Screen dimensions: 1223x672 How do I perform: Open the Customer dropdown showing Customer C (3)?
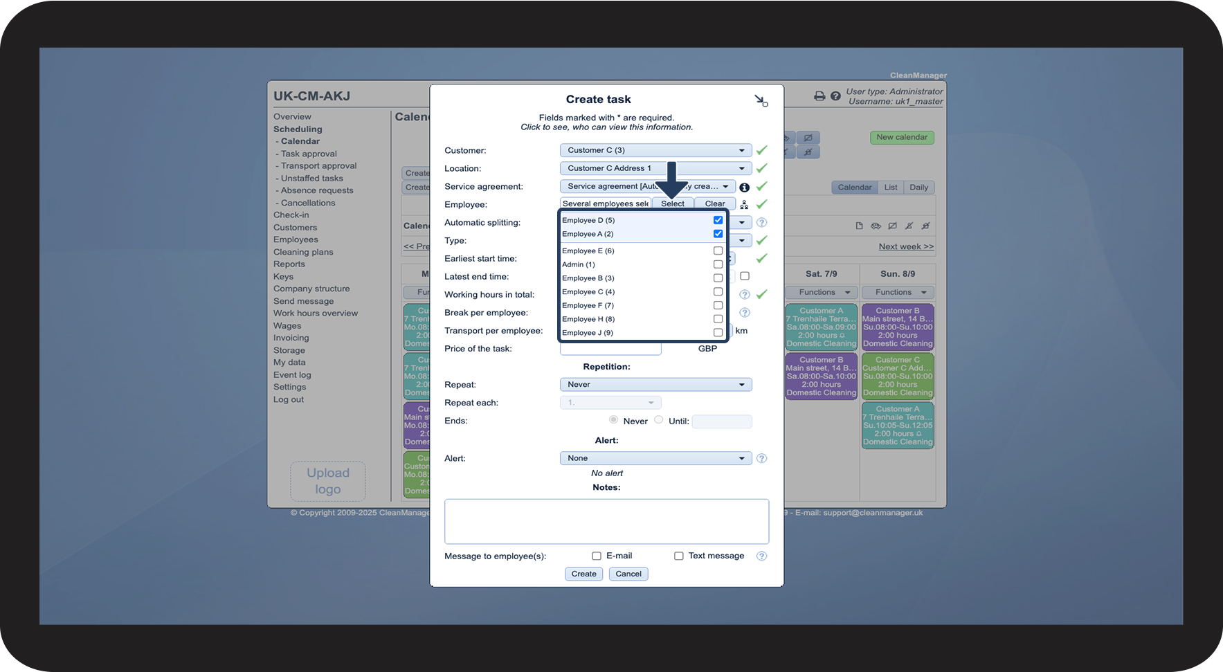point(655,150)
